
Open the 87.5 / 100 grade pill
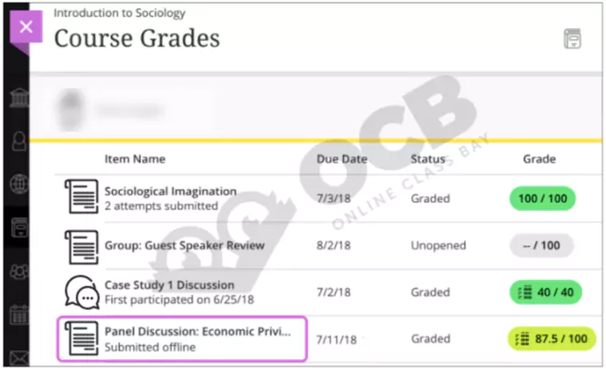pos(550,339)
